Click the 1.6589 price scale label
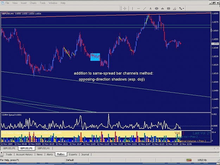Screen dimensions: 220x165 [215, 13]
